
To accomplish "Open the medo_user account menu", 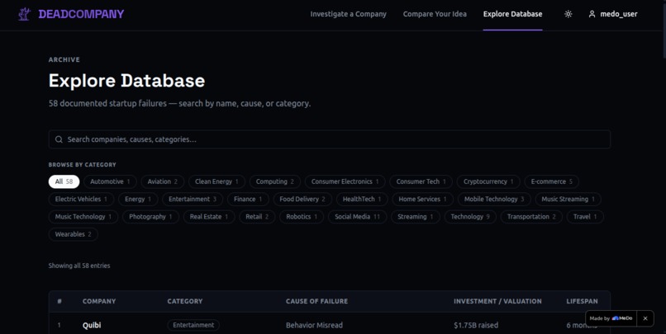I will [x=613, y=14].
